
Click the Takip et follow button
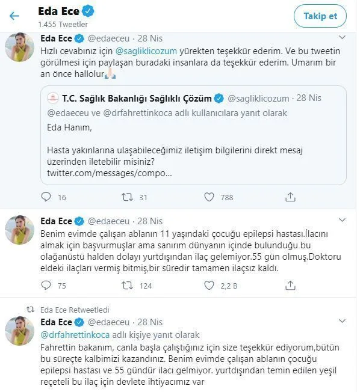[x=320, y=16]
